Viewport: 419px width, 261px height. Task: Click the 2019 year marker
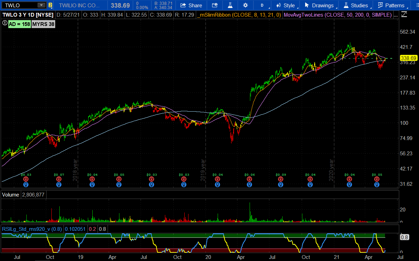point(203,169)
